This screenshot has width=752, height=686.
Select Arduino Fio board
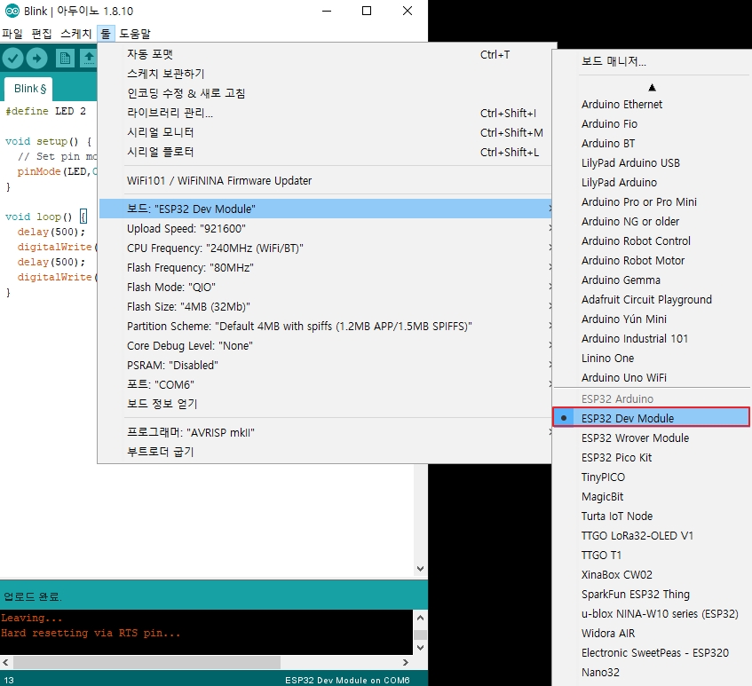[651, 124]
